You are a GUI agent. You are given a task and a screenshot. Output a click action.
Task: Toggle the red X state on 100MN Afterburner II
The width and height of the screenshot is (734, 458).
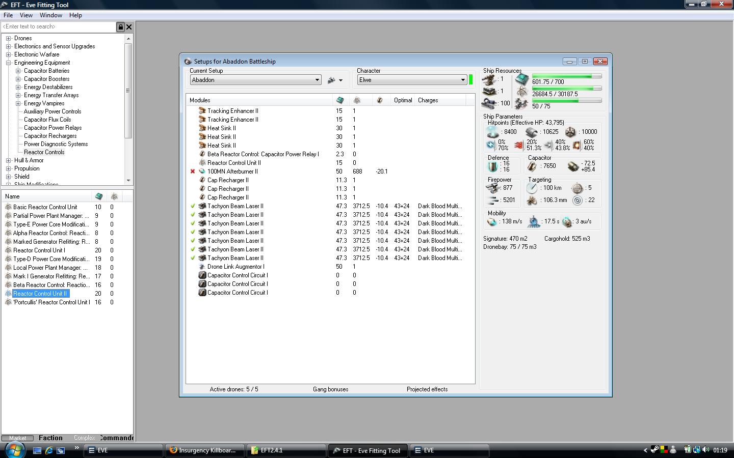click(x=193, y=171)
